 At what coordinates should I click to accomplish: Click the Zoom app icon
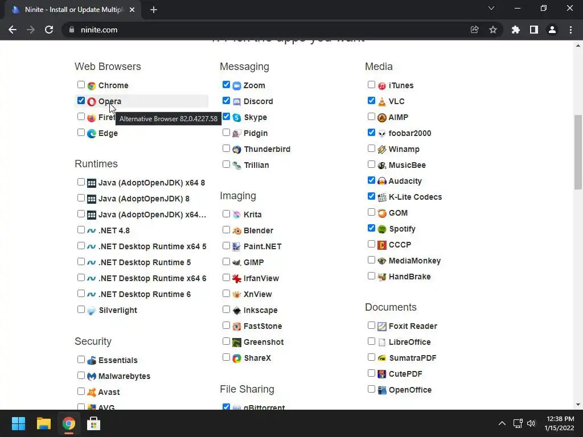tap(237, 86)
